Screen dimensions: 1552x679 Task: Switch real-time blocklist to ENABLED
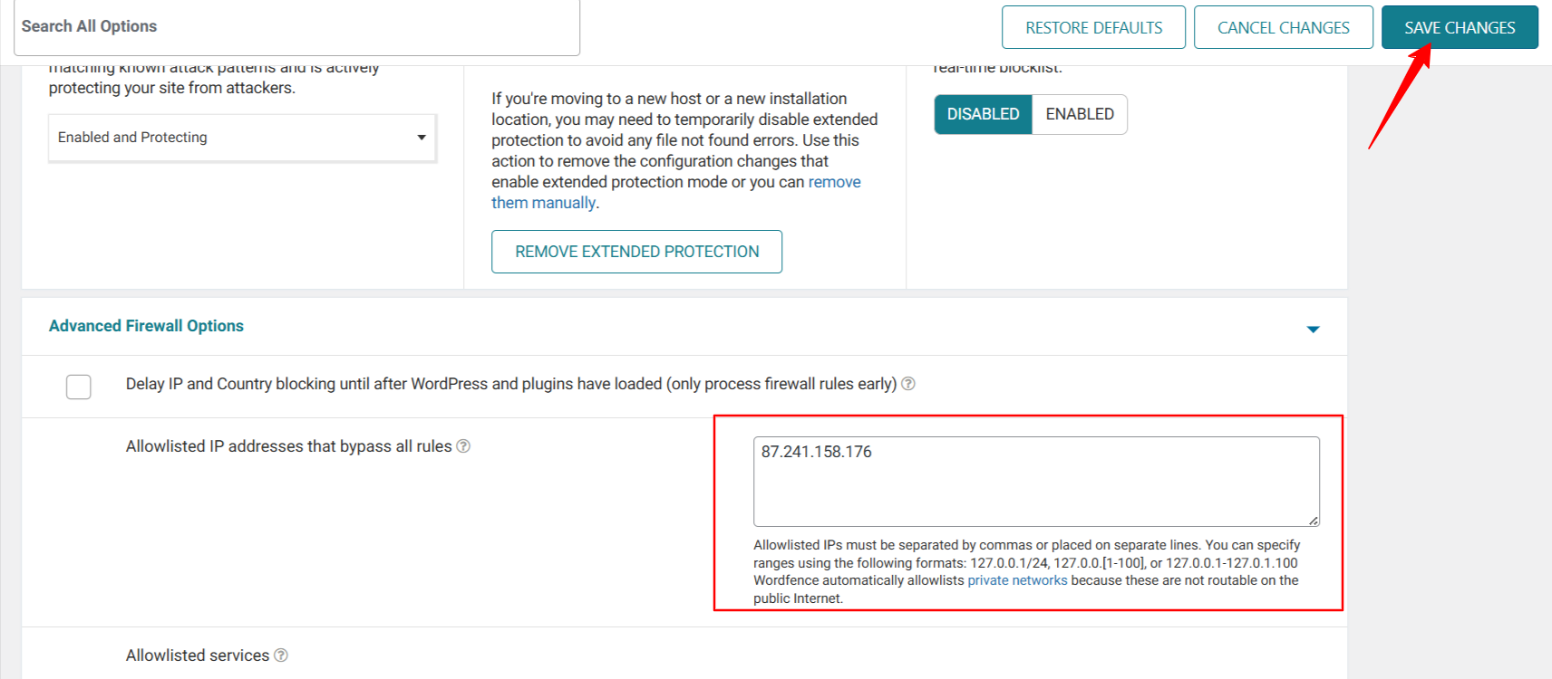click(1080, 114)
